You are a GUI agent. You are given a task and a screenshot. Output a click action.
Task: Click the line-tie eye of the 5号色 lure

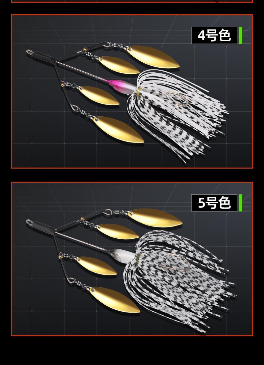(29, 222)
